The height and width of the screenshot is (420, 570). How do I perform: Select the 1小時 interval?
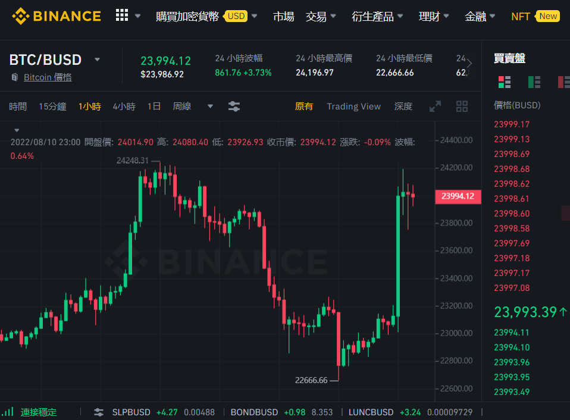tap(89, 106)
